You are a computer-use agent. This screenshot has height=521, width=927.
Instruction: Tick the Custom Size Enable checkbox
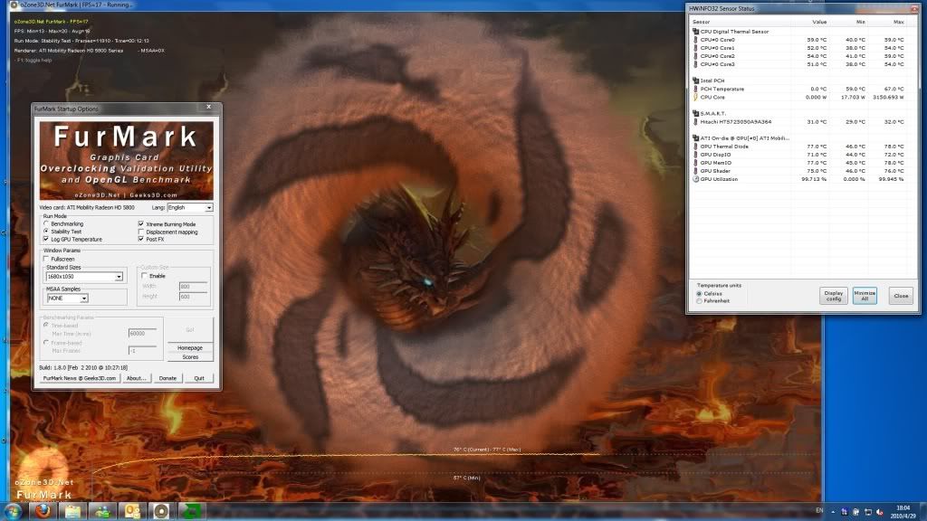144,276
